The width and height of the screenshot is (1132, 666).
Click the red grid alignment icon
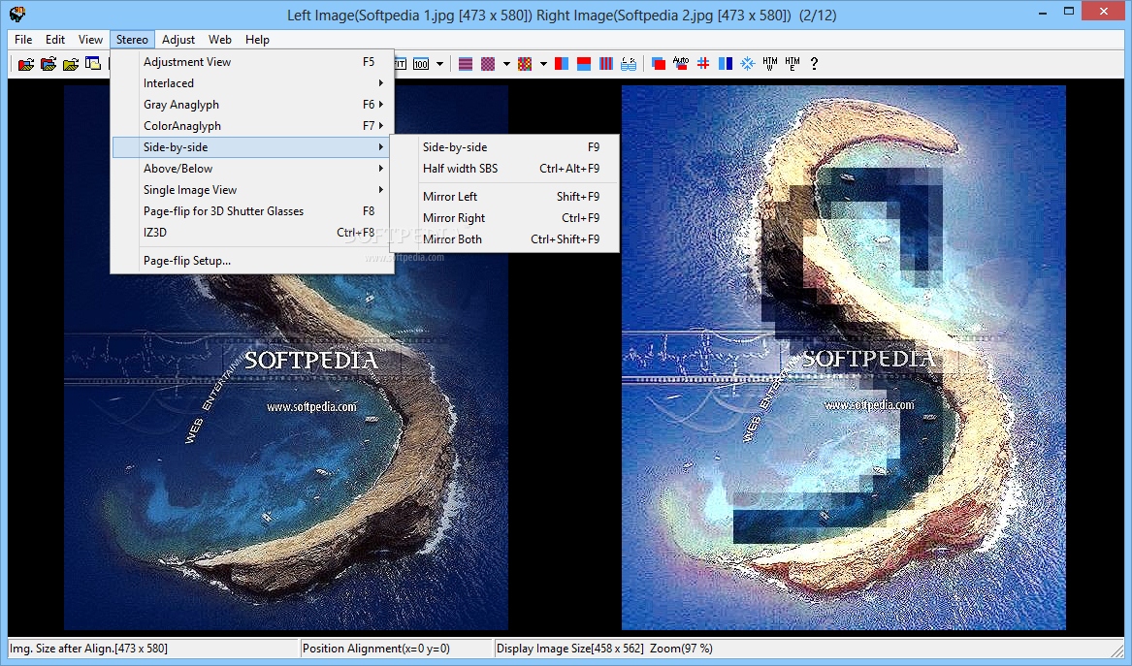[x=703, y=63]
